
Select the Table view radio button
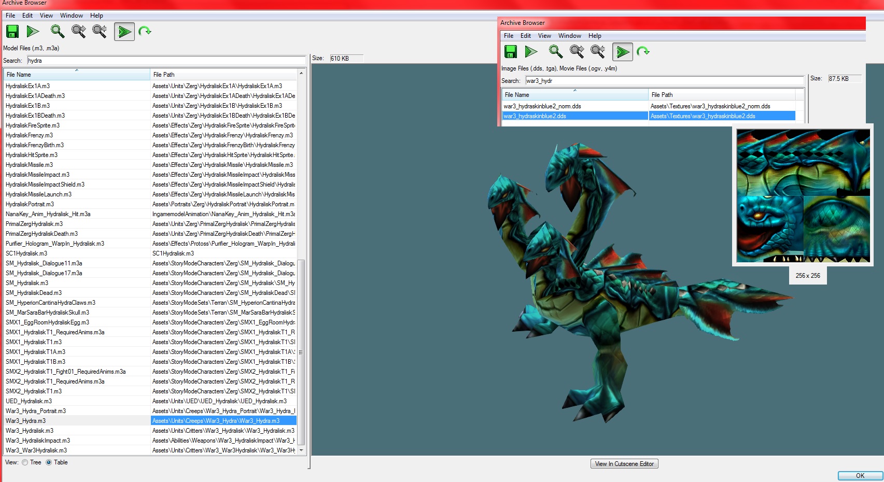coord(49,462)
